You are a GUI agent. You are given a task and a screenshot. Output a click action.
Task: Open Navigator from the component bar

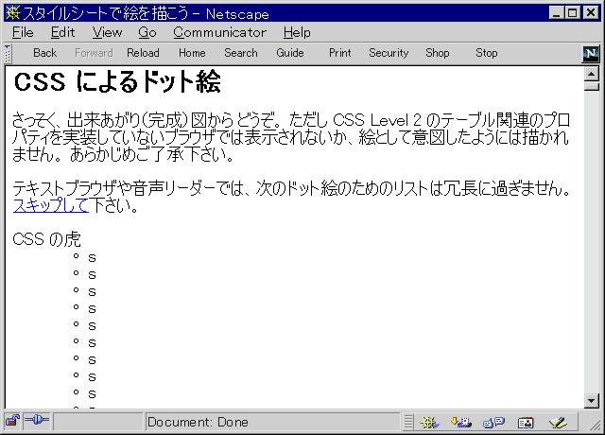(430, 422)
